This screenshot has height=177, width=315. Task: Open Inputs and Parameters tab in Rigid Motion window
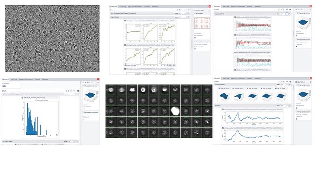(x=135, y=7)
